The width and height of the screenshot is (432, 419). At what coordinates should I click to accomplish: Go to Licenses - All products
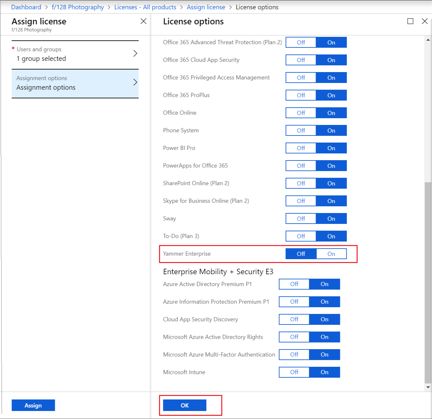(145, 7)
